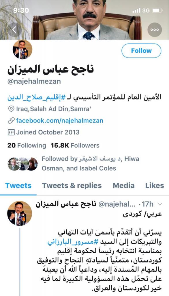Image resolution: width=169 pixels, height=296 pixels.
Task: View the 20 Following list
Action: click(27, 145)
